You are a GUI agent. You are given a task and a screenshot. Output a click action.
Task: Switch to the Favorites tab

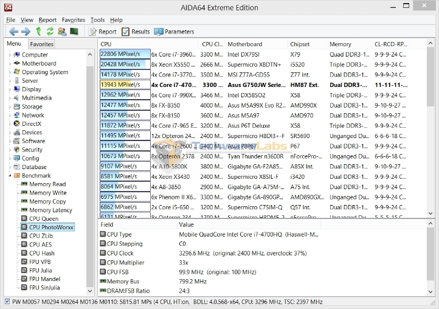[41, 44]
